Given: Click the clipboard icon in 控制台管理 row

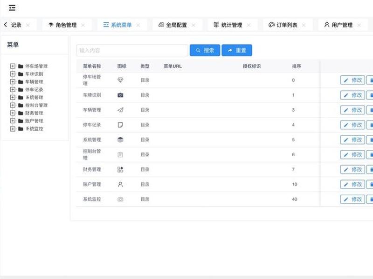Looking at the screenshot, I should [120, 155].
